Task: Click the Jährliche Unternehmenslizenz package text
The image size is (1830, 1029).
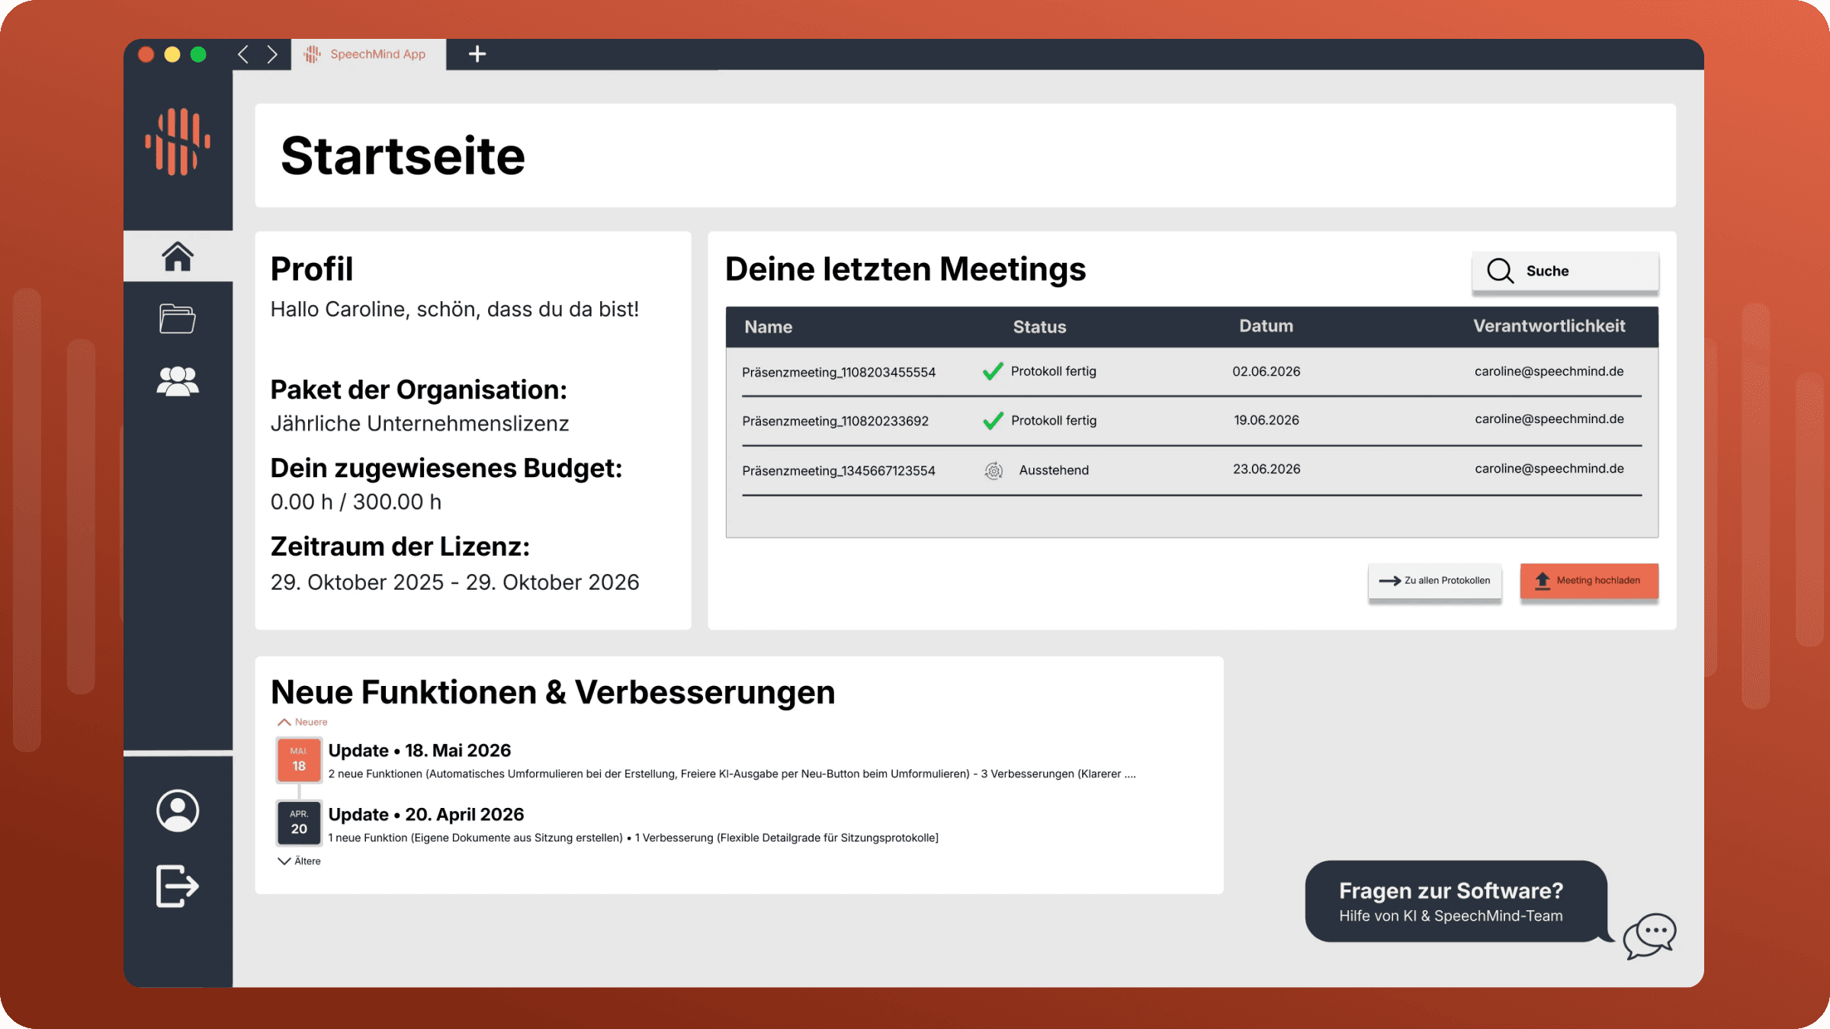Action: [x=420, y=423]
